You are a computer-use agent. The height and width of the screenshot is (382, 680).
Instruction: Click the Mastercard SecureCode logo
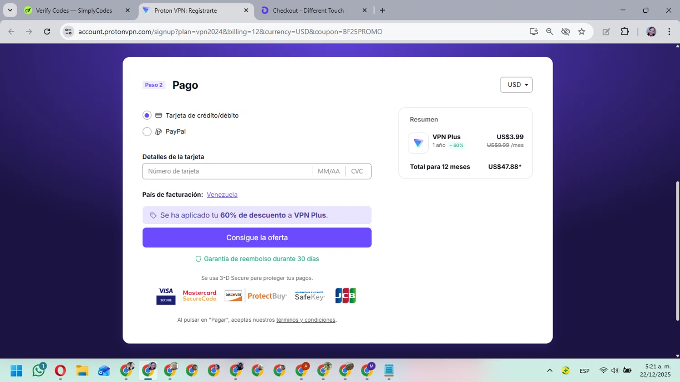click(x=199, y=296)
